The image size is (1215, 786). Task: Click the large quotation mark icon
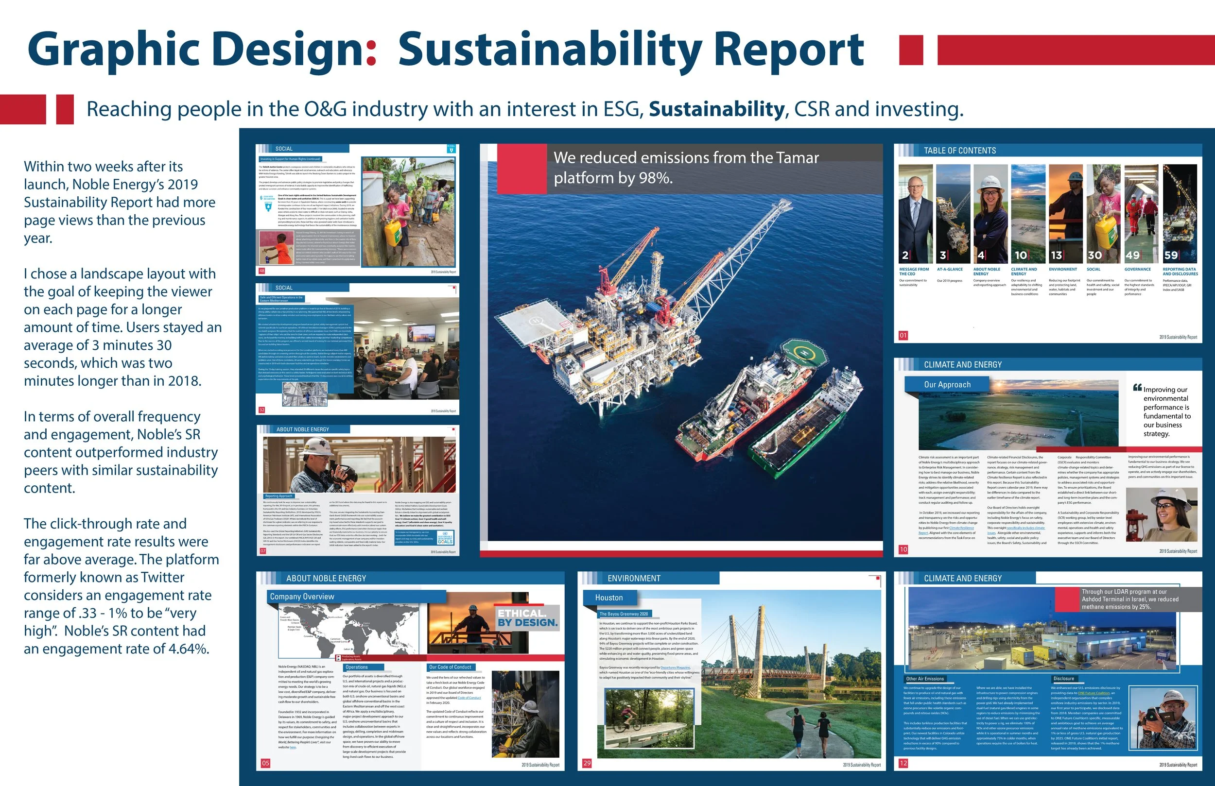pos(1137,388)
